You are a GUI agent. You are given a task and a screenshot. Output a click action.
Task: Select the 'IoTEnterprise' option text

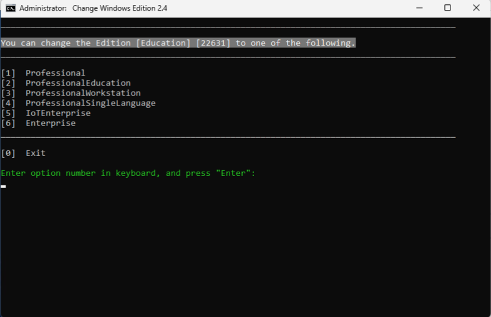[58, 113]
